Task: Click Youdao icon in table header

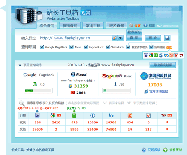Action: point(148,116)
